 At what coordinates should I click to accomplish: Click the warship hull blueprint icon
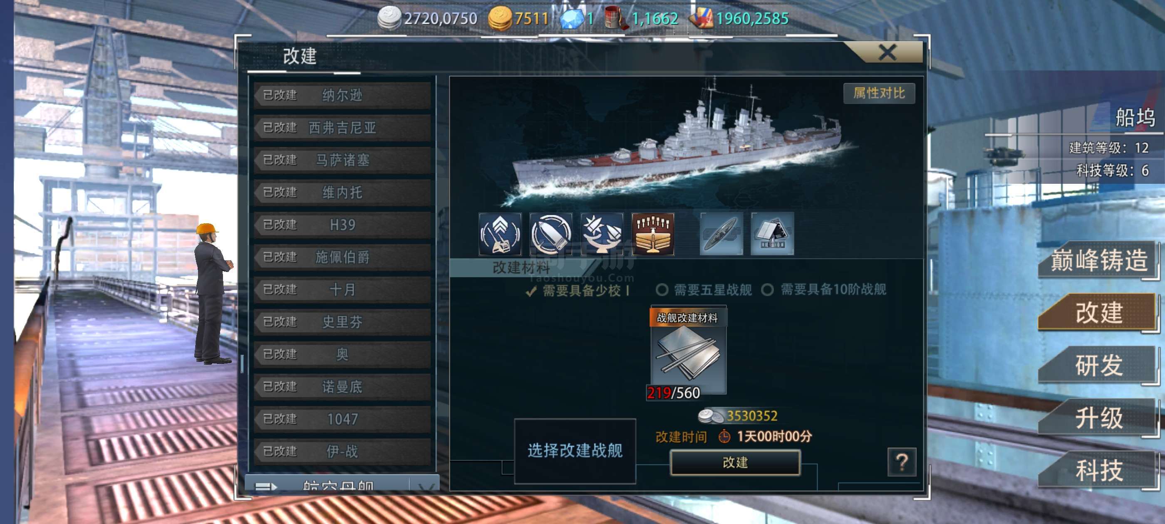[721, 234]
